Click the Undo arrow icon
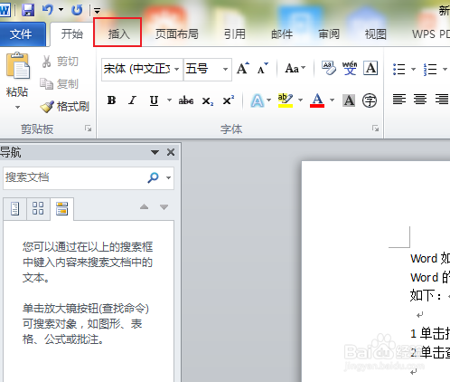 click(x=48, y=10)
